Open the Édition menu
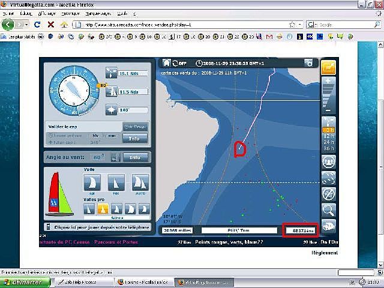This screenshot has height=288, width=384. coord(26,13)
